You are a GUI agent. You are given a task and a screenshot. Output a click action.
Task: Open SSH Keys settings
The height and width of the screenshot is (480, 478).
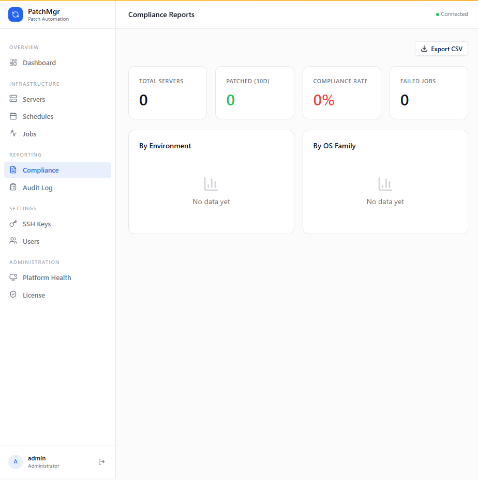[x=57, y=224]
